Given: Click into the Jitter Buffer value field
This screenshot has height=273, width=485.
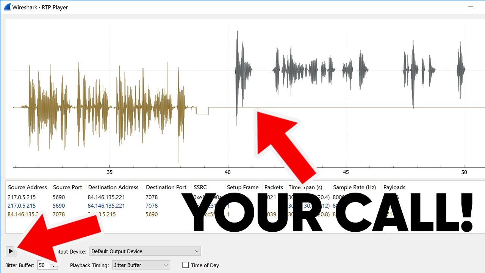Looking at the screenshot, I should tap(44, 265).
